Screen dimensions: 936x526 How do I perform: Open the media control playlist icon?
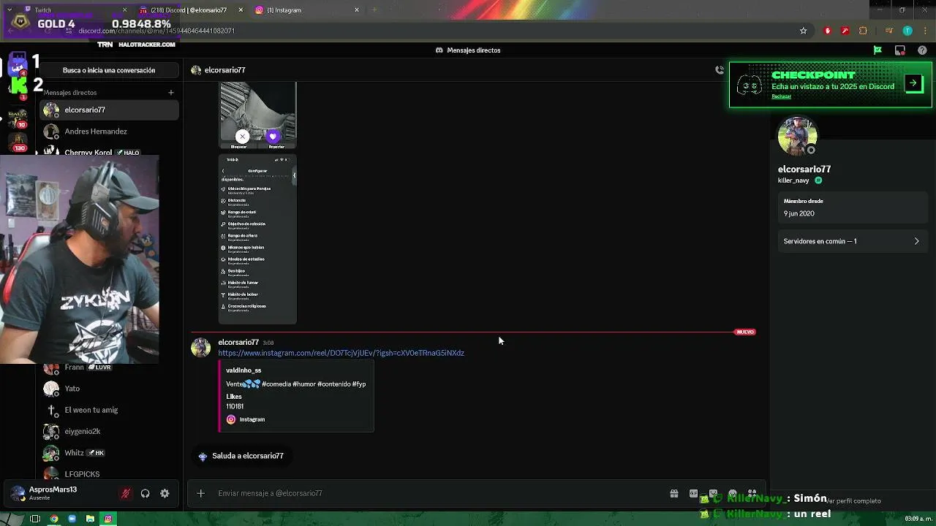point(889,31)
